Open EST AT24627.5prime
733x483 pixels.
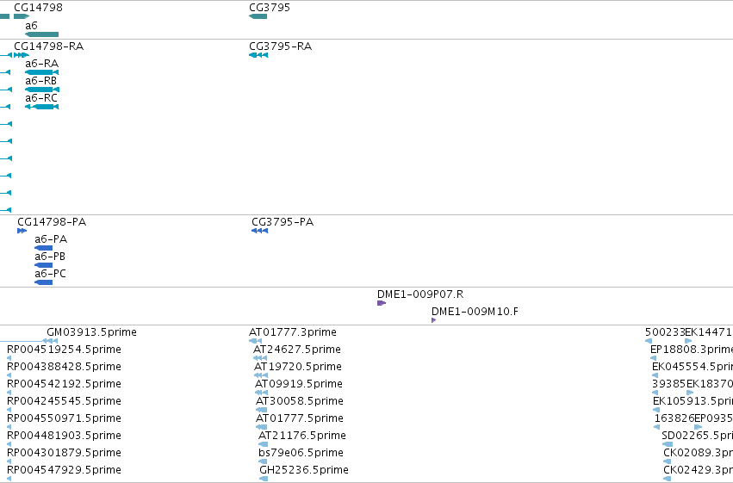coord(297,350)
